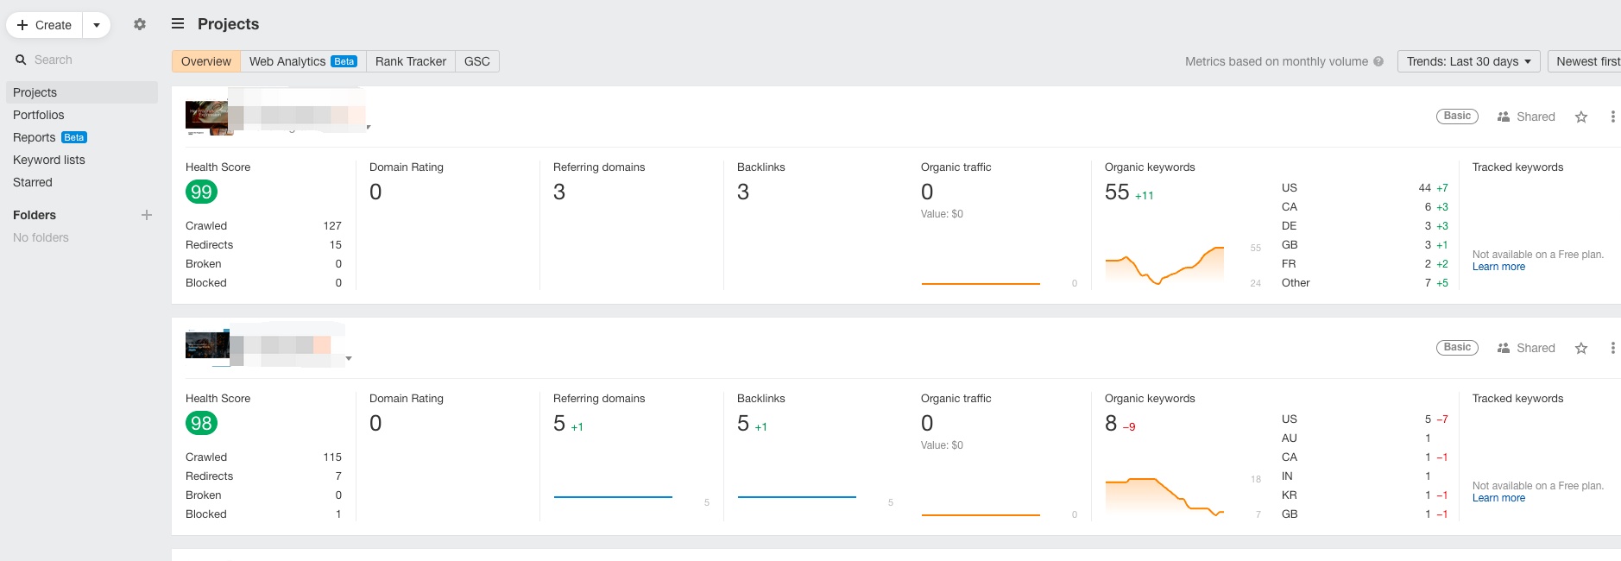The width and height of the screenshot is (1621, 561).
Task: Open more options for first project
Action: (x=1612, y=117)
